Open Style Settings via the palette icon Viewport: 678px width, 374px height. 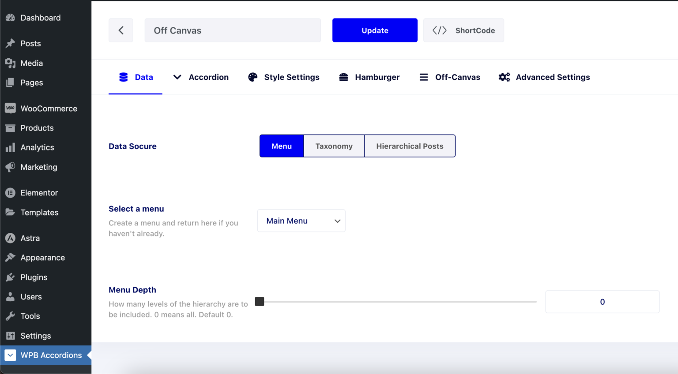pyautogui.click(x=252, y=76)
